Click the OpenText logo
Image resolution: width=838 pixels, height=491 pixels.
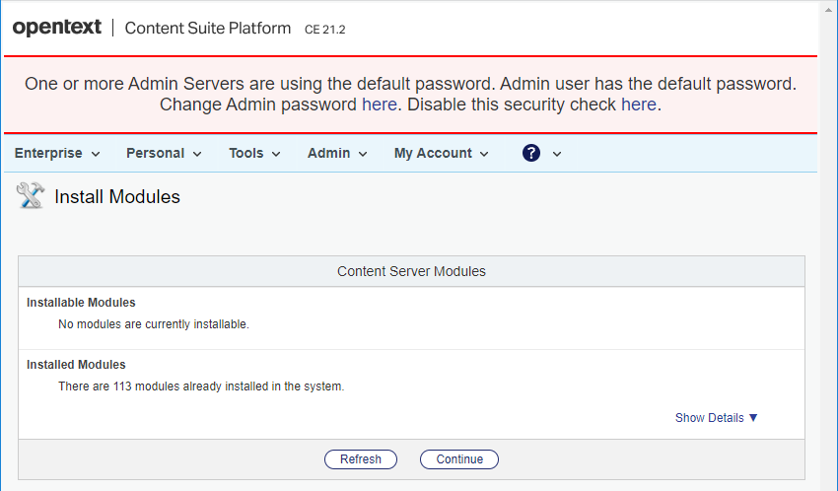pos(57,28)
